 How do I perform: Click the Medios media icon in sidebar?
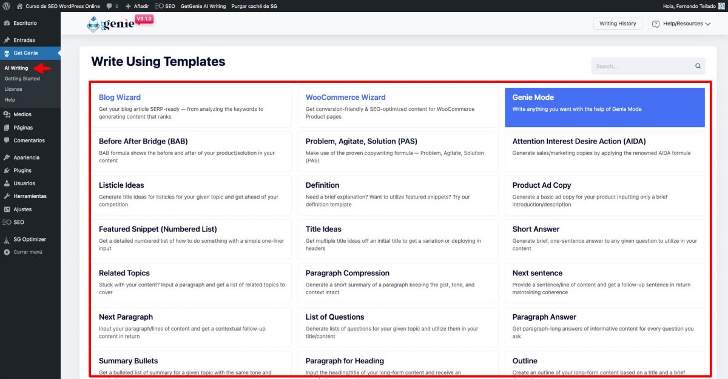tap(6, 114)
